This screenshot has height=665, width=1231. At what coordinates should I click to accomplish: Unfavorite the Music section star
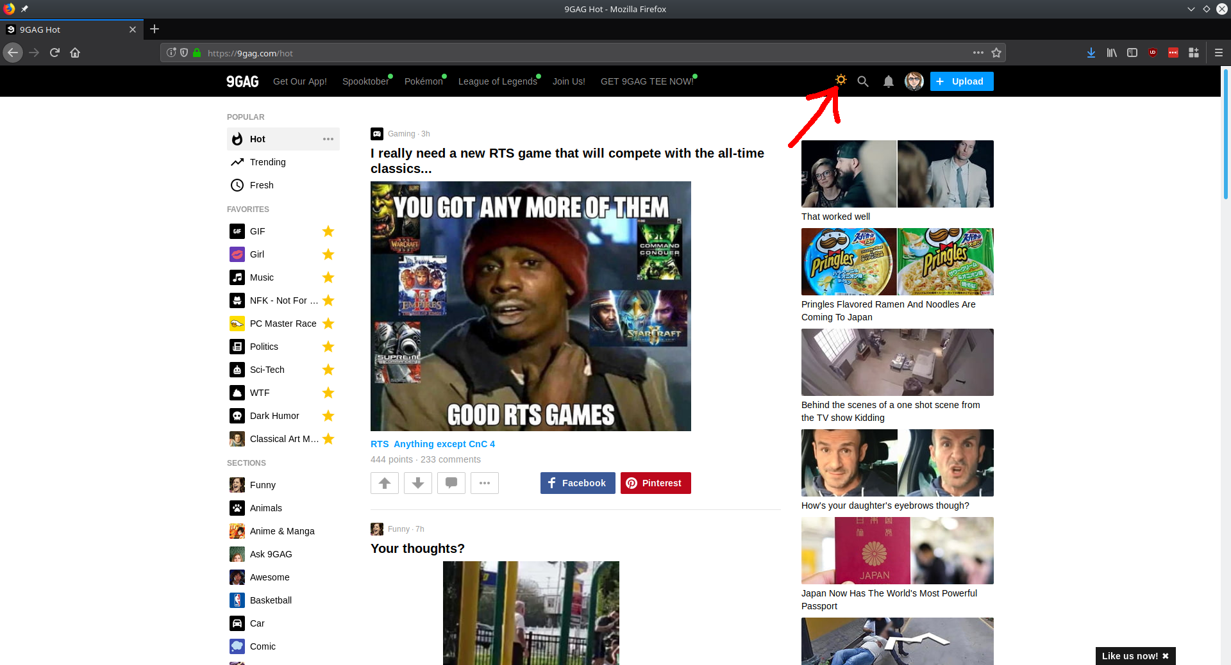tap(328, 277)
